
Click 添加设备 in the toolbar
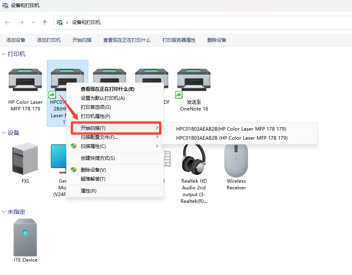pos(16,40)
